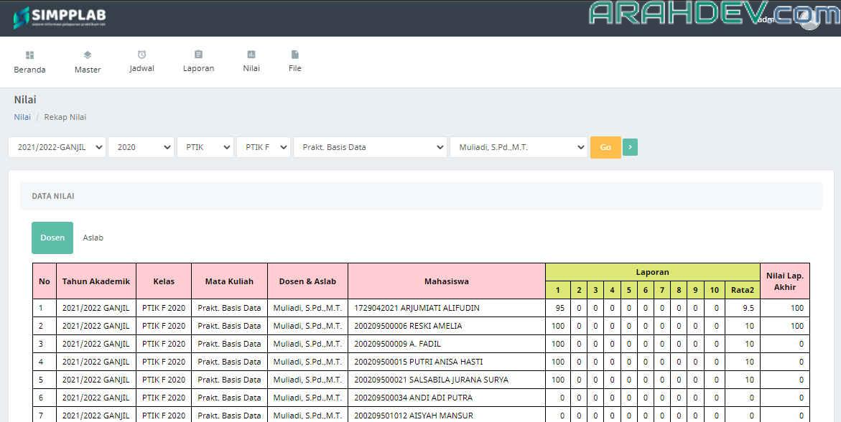Image resolution: width=841 pixels, height=422 pixels.
Task: Open the Master layers icon
Action: click(x=88, y=55)
